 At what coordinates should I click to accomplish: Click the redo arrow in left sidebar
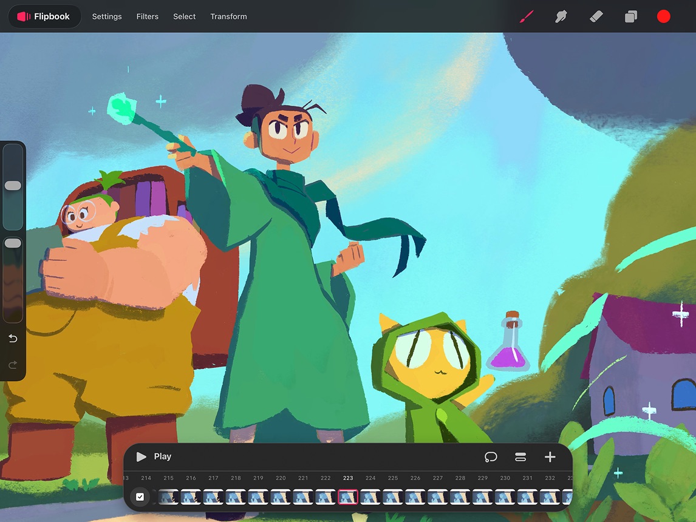(x=13, y=365)
